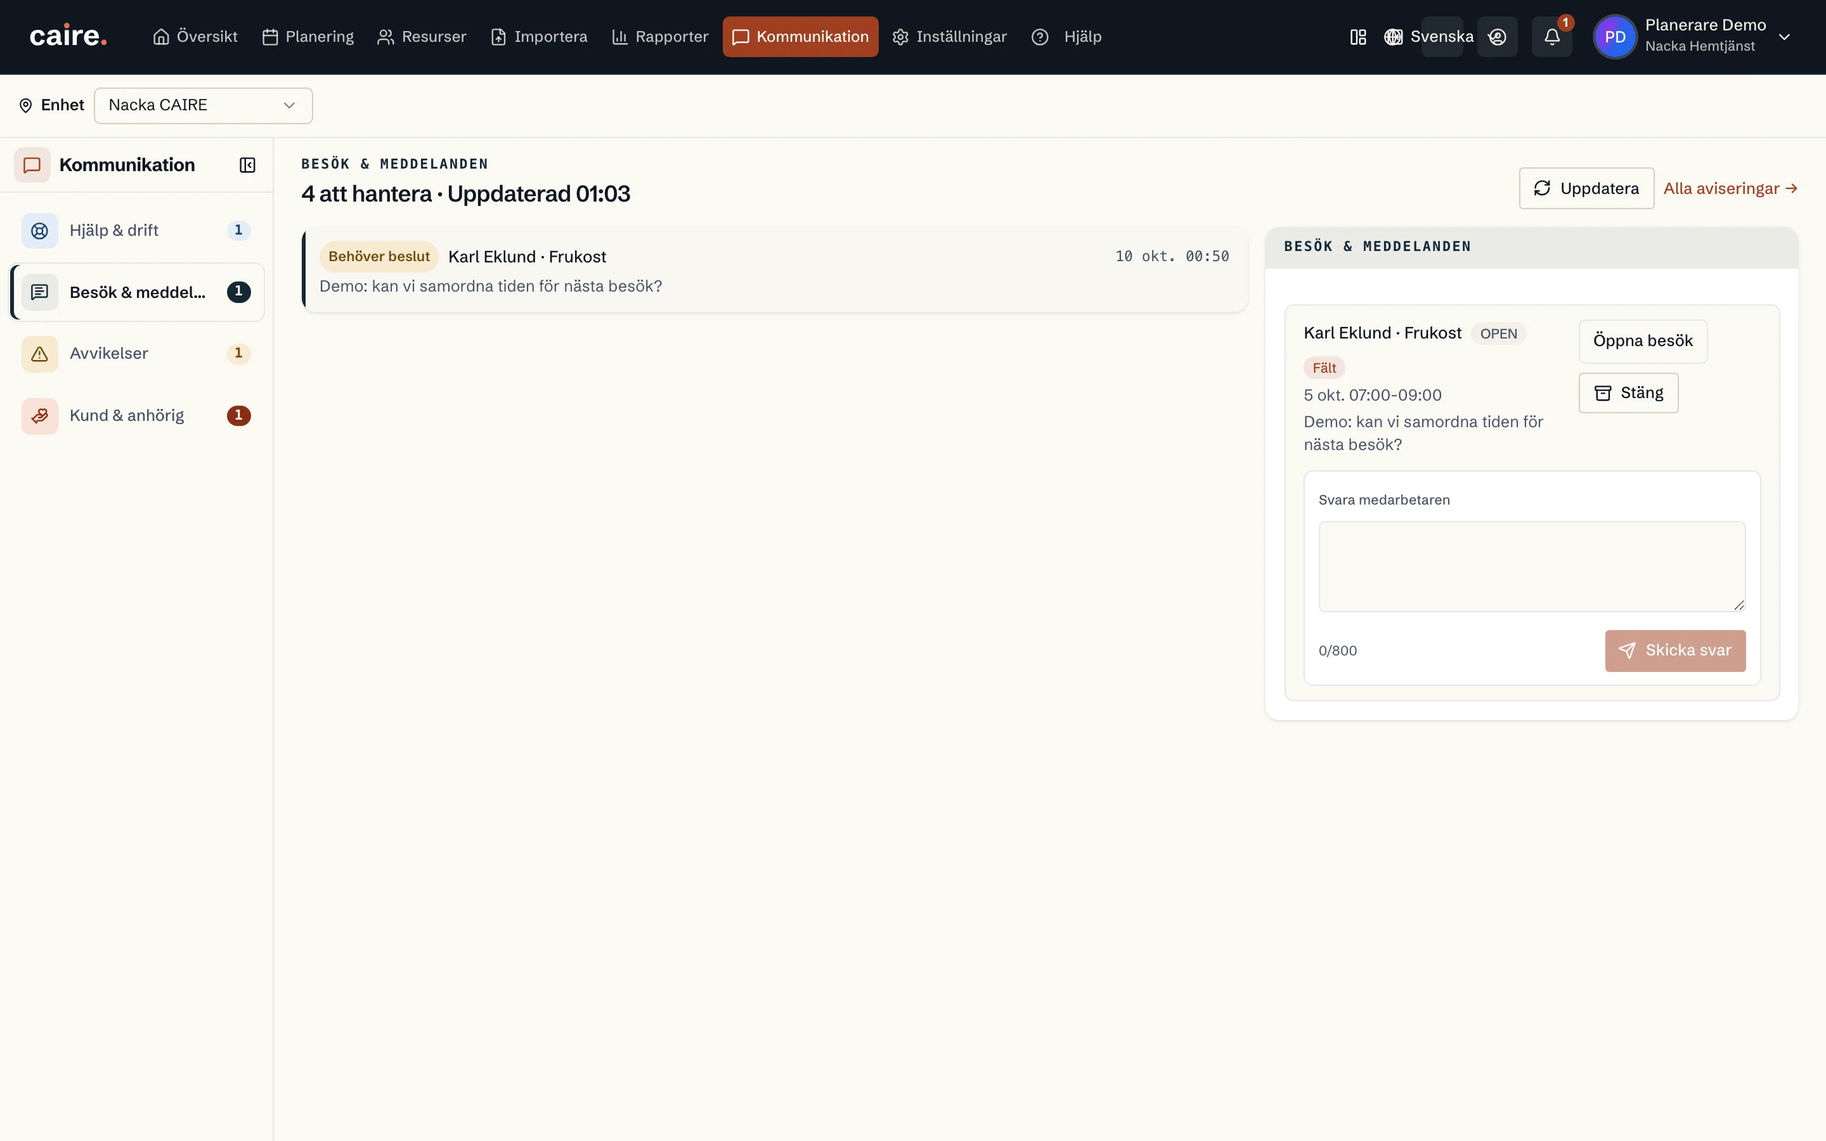Screen dimensions: 1826x1141
Task: Open the Resurser section
Action: click(x=422, y=36)
